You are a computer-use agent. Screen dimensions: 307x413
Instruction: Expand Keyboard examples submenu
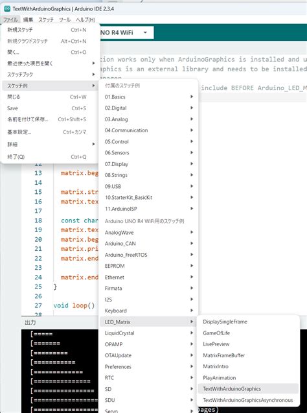[x=148, y=311]
